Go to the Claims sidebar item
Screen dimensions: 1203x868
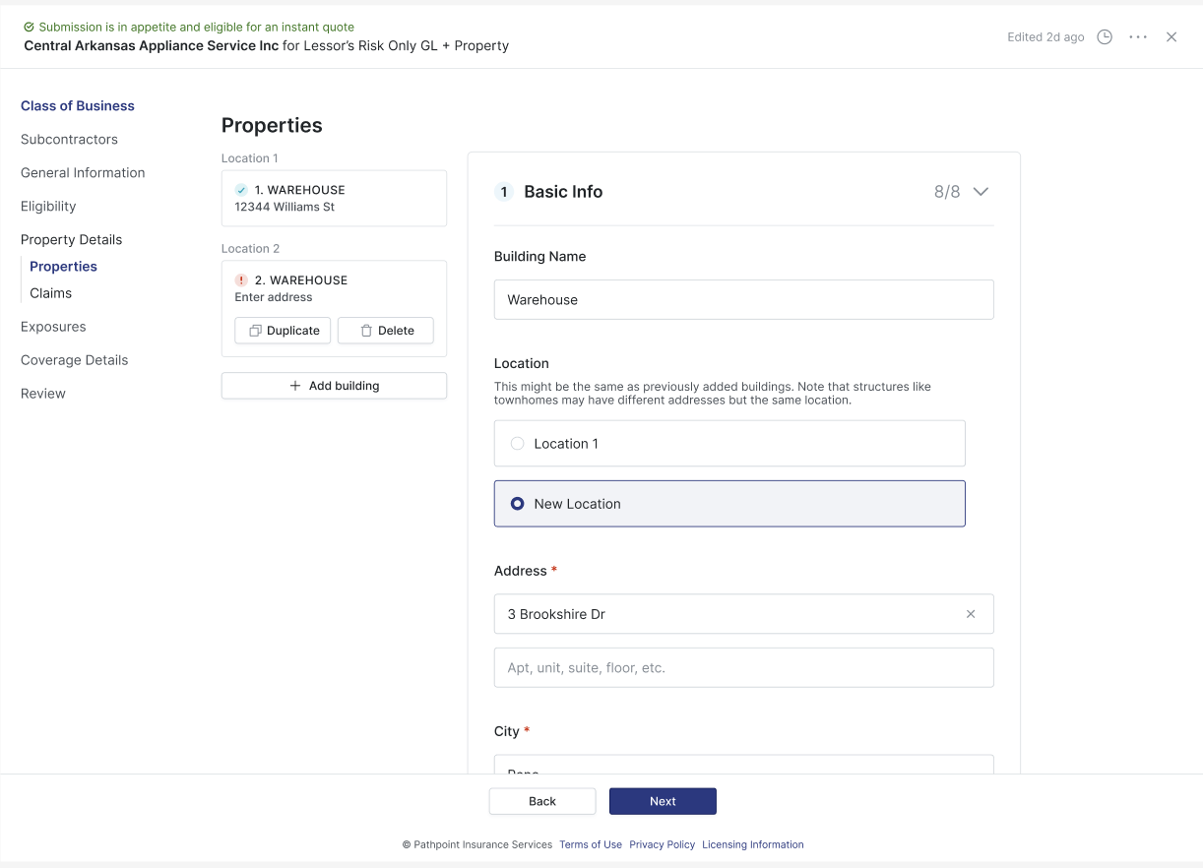coord(50,293)
